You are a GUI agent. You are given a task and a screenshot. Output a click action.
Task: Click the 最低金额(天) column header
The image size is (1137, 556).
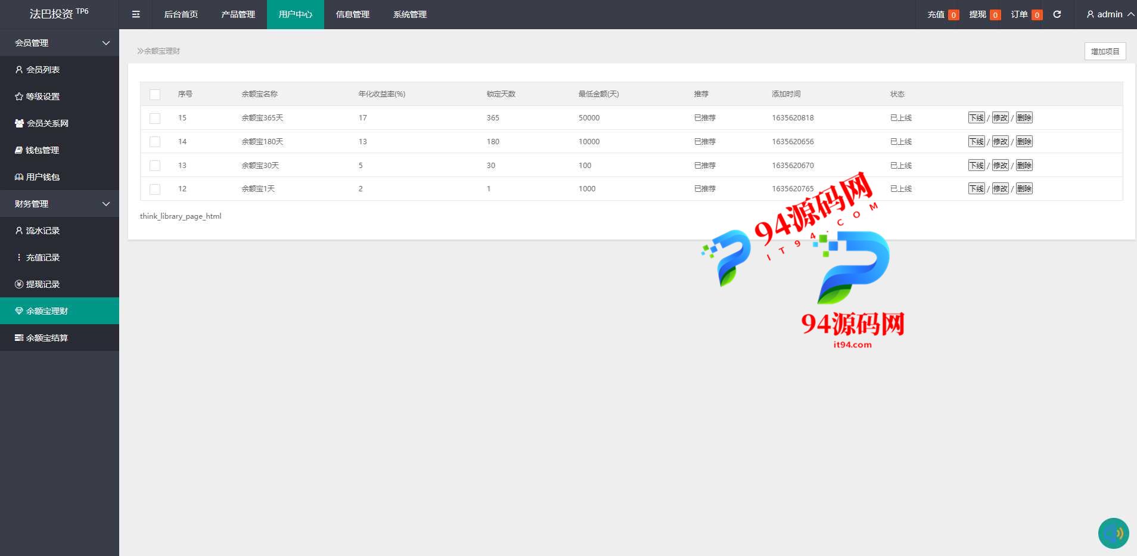[x=598, y=94]
